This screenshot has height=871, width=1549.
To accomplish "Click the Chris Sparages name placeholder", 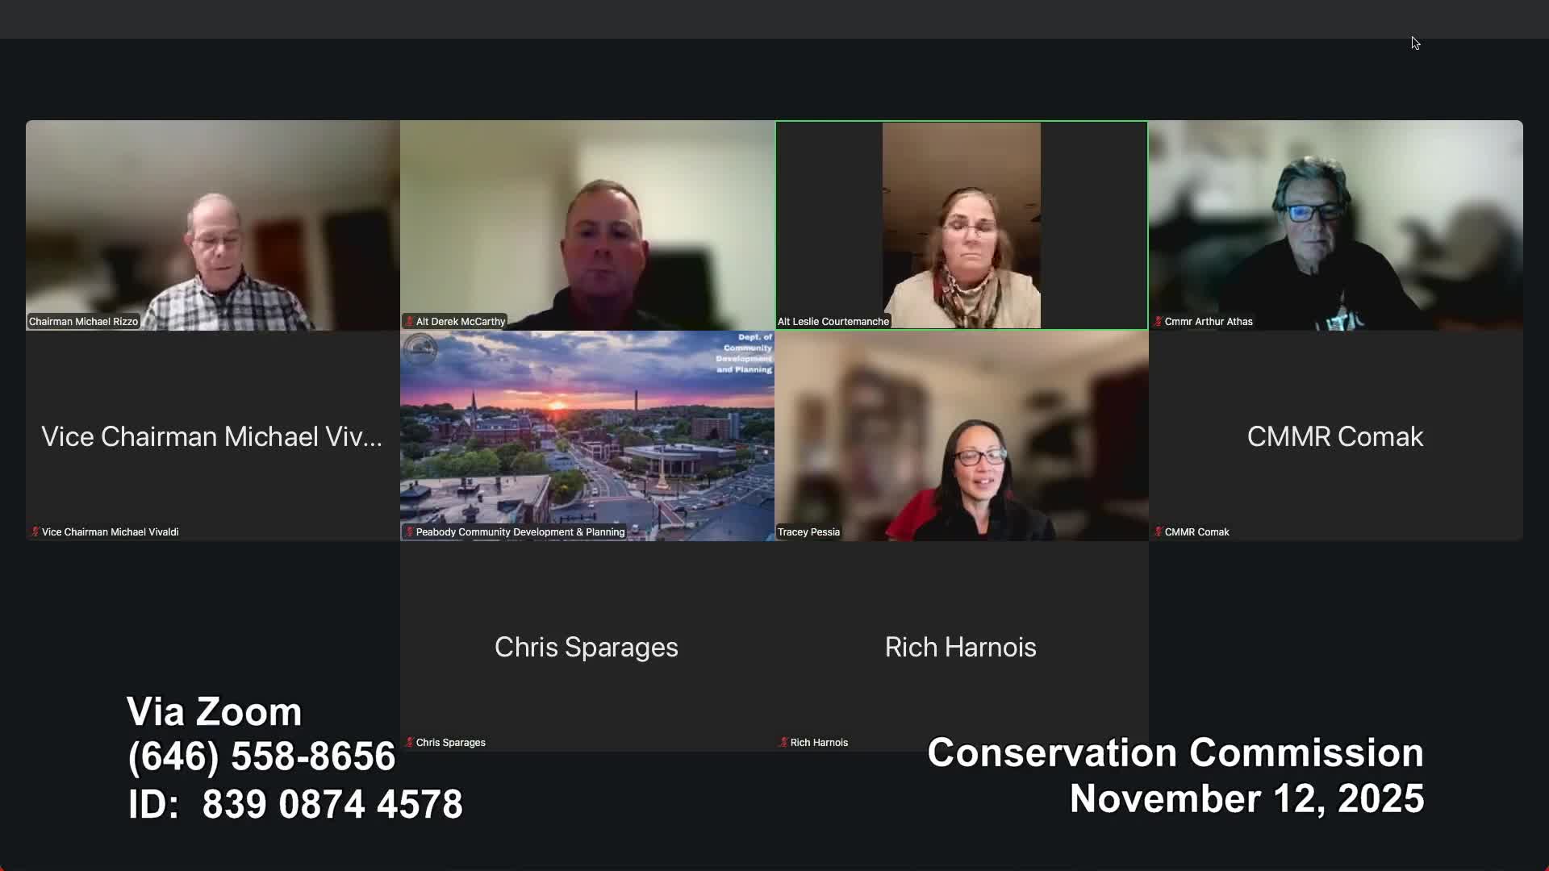I will [587, 647].
